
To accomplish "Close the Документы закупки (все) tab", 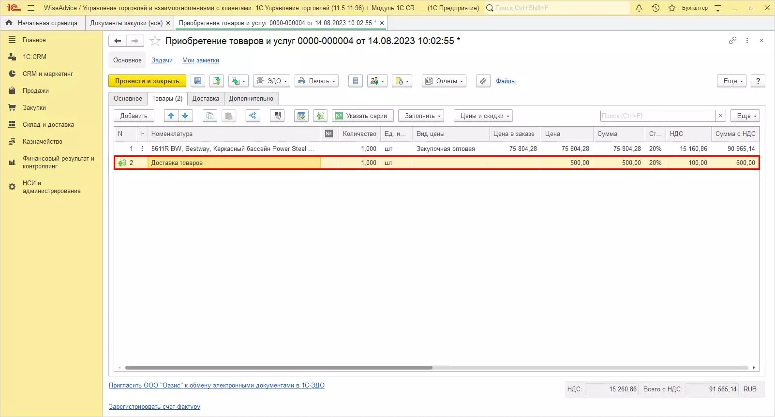I will point(168,23).
